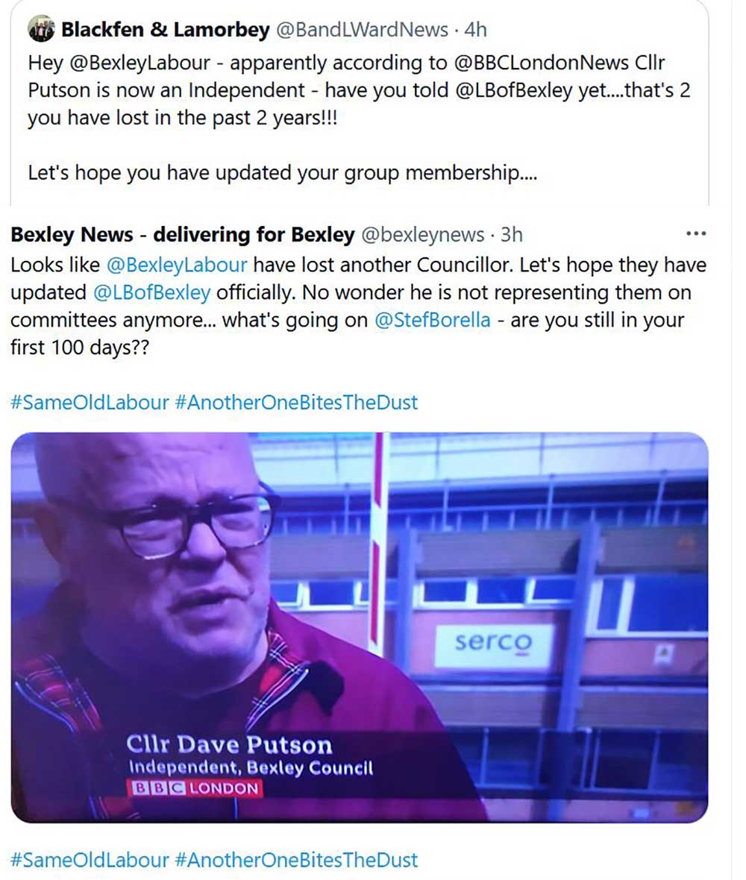
Task: Open the @BandLWardNews handle
Action: tap(362, 29)
